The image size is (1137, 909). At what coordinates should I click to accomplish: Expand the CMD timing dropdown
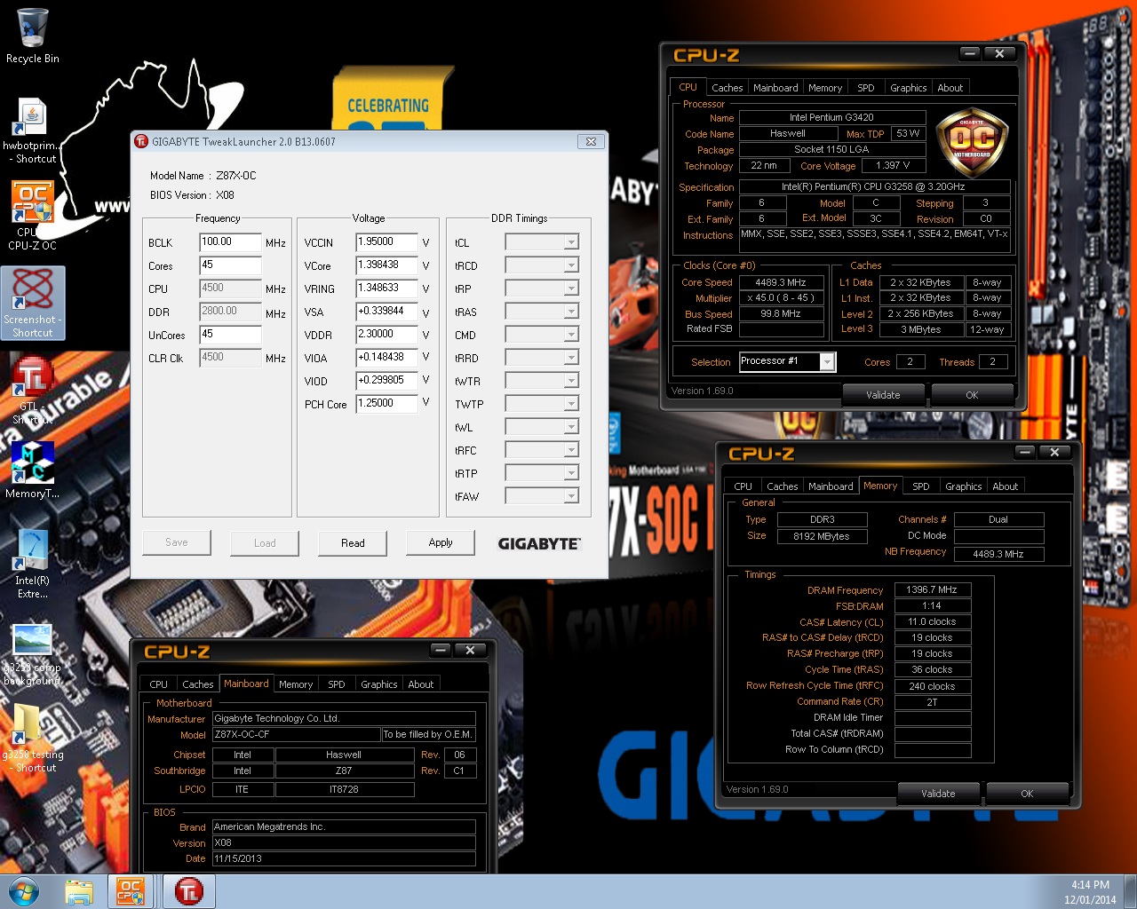pos(571,335)
